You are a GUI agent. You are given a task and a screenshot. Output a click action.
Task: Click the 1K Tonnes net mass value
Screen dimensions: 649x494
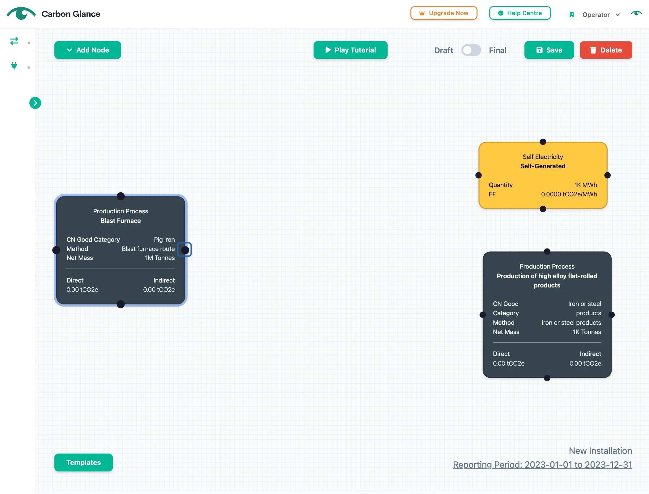[x=587, y=332]
